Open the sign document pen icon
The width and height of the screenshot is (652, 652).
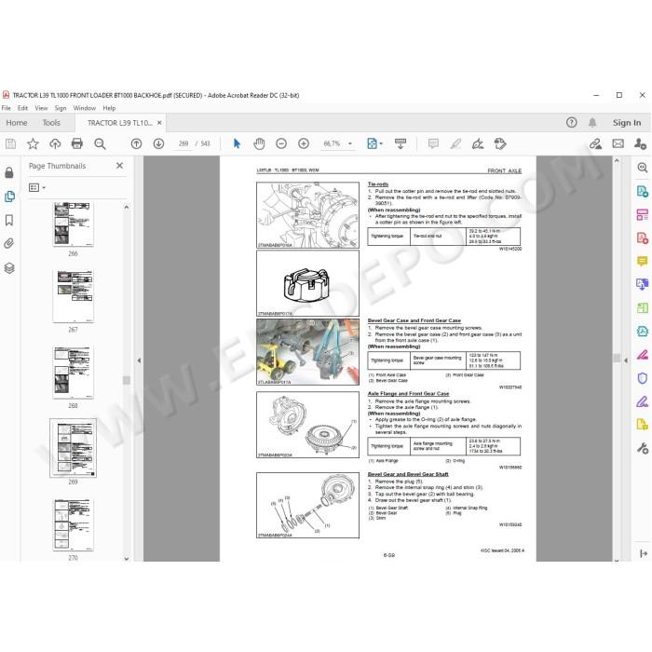tap(478, 143)
